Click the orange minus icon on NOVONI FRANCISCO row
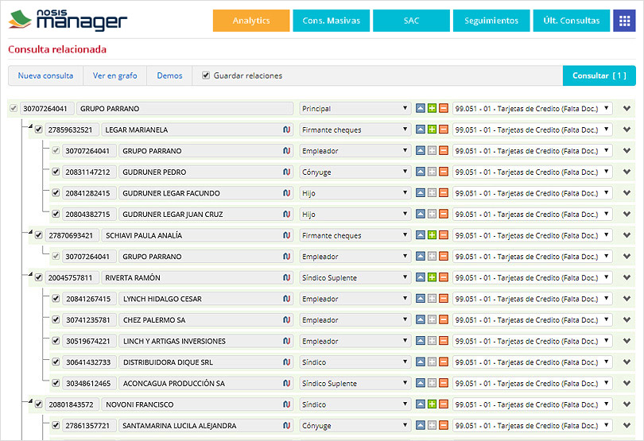The width and height of the screenshot is (644, 441). point(444,404)
